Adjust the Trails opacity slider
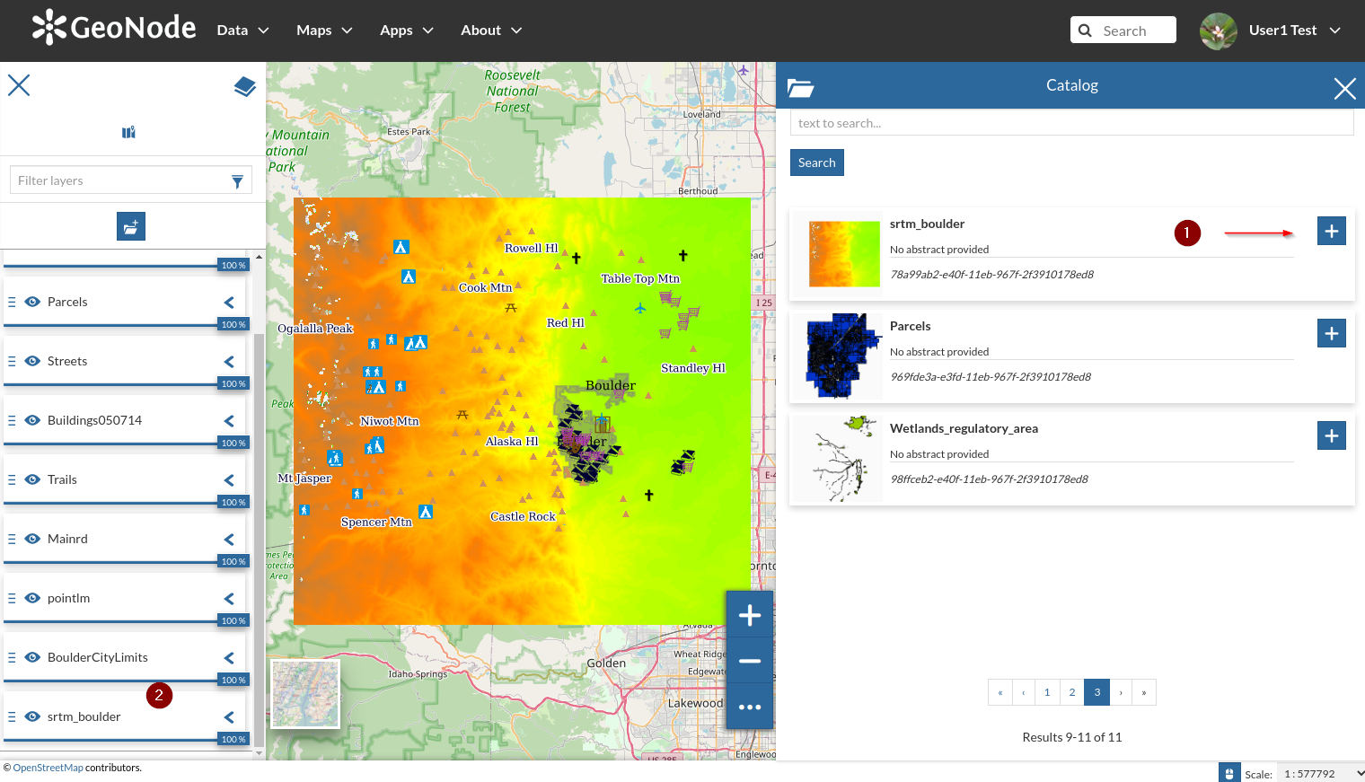 coord(126,503)
